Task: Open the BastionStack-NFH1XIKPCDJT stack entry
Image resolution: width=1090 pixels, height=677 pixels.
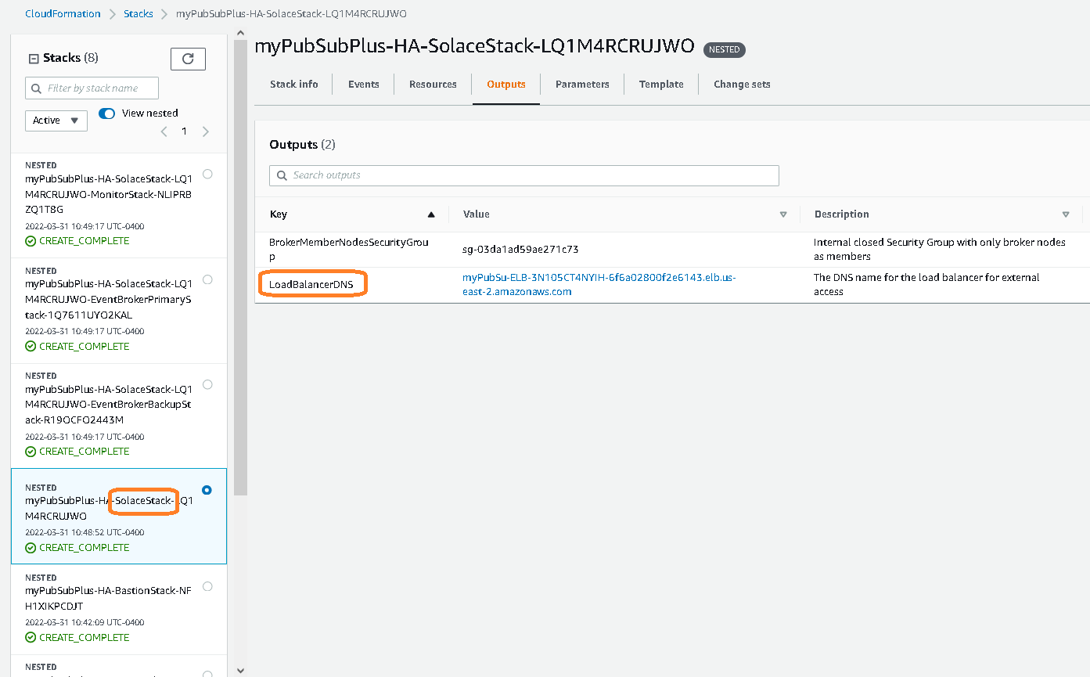Action: pyautogui.click(x=109, y=599)
